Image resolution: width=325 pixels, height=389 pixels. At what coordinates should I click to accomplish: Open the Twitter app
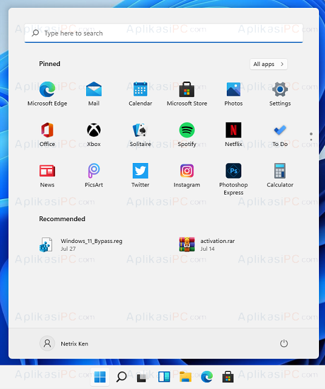[x=140, y=175]
